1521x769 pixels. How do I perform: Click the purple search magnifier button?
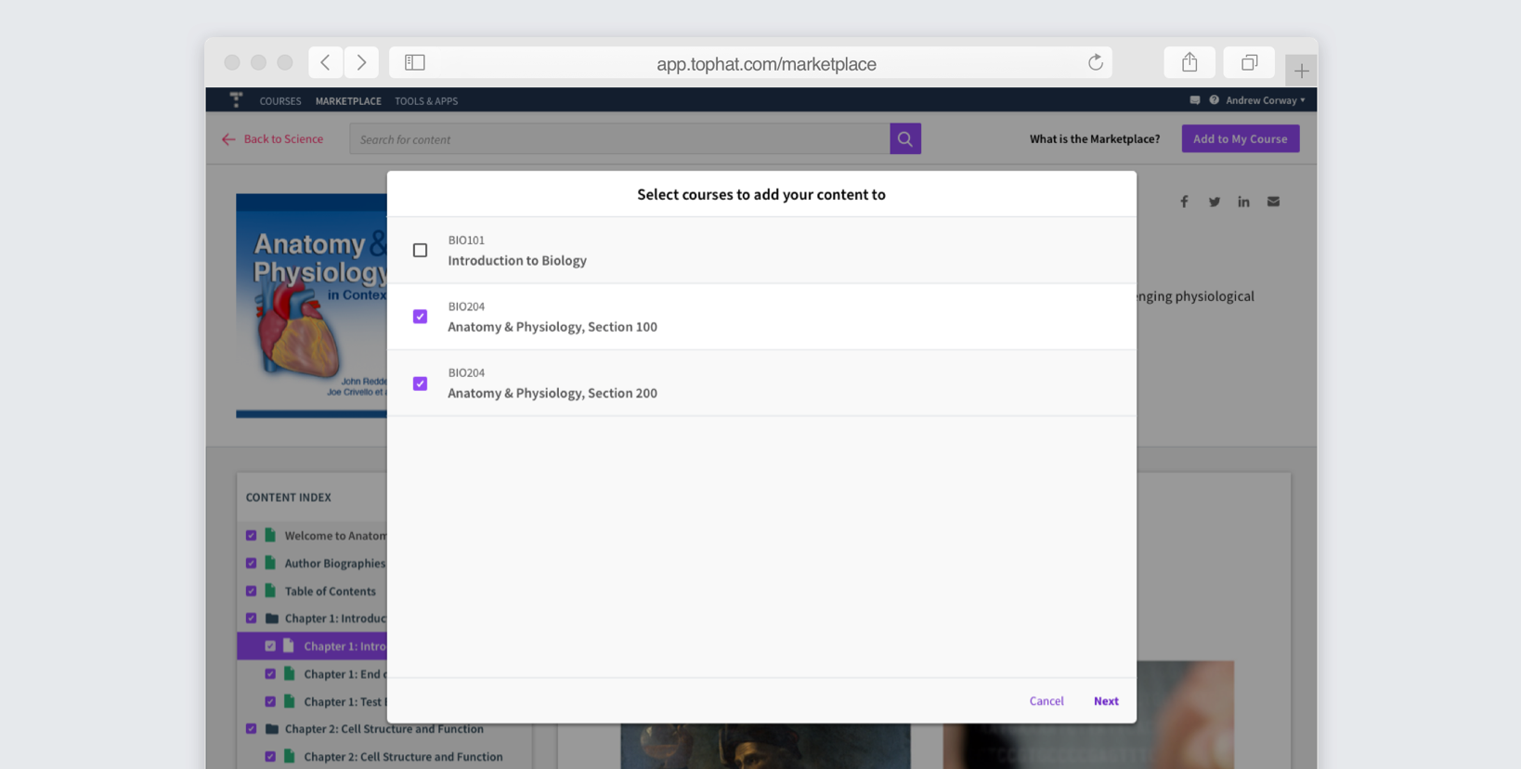tap(905, 139)
